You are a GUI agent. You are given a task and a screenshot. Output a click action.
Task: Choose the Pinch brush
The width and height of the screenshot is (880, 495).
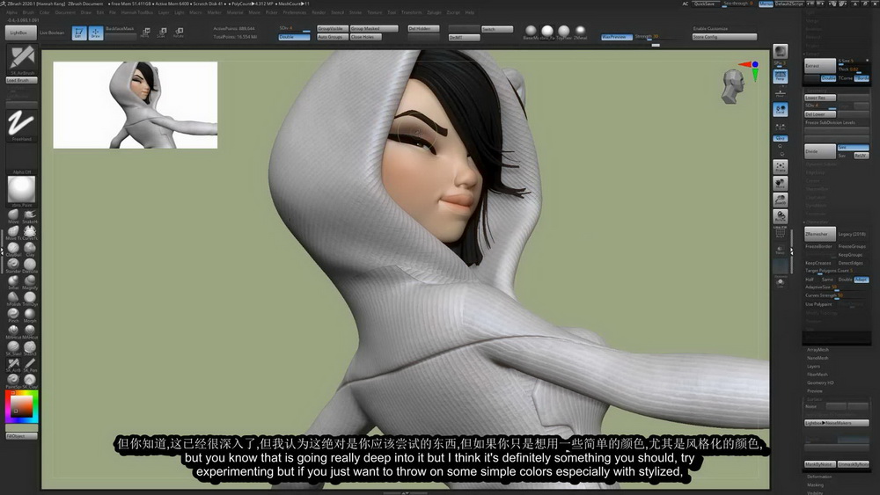pyautogui.click(x=13, y=314)
